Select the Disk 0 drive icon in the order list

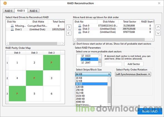(x=80, y=26)
